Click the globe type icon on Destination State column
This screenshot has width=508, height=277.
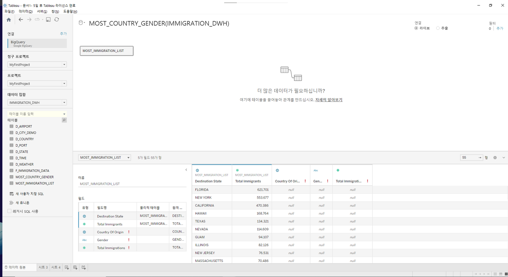click(x=197, y=170)
